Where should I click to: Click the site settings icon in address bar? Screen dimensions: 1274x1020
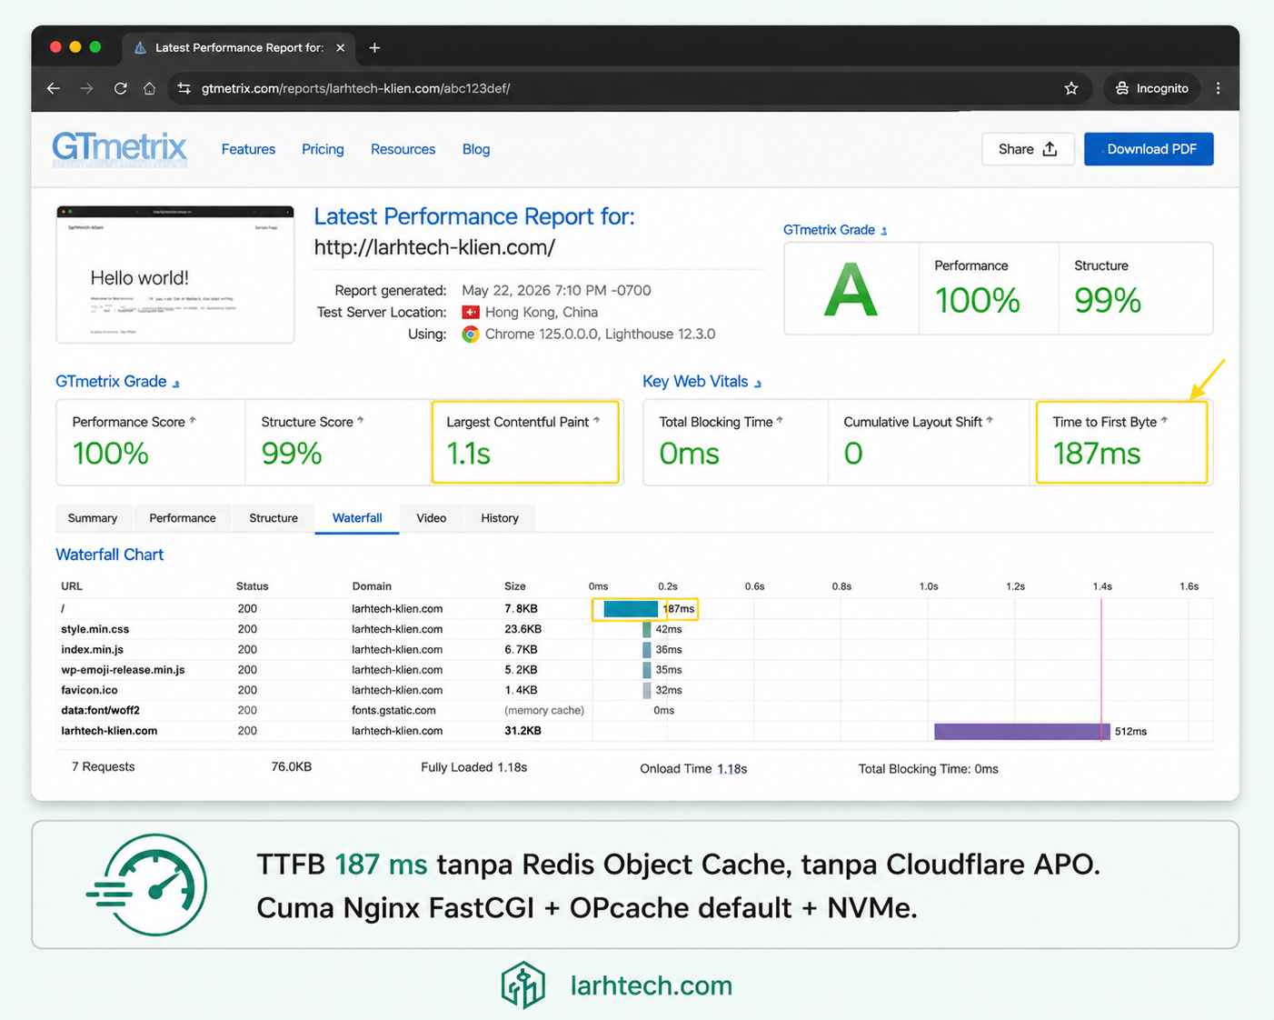[184, 88]
